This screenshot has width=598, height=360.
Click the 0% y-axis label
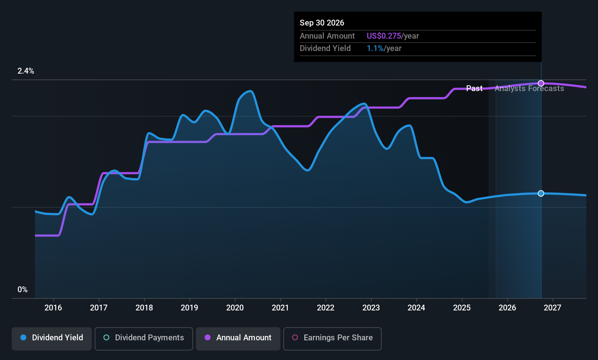23,290
